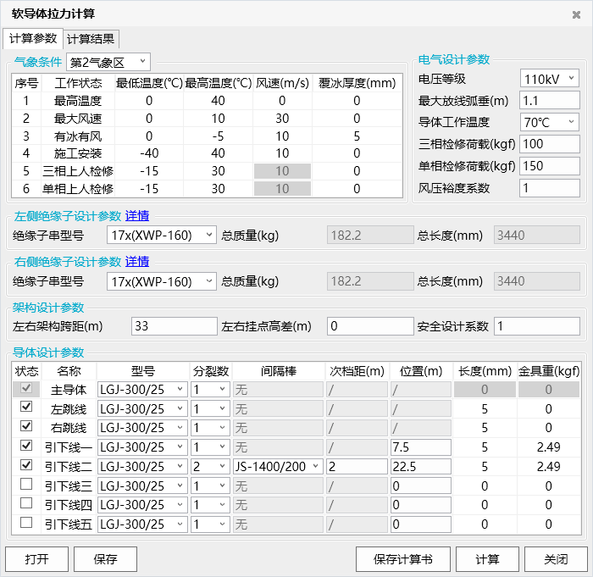Screen dimensions: 593x577
Task: Click the 最大放线弧垂 input field
Action: click(549, 101)
